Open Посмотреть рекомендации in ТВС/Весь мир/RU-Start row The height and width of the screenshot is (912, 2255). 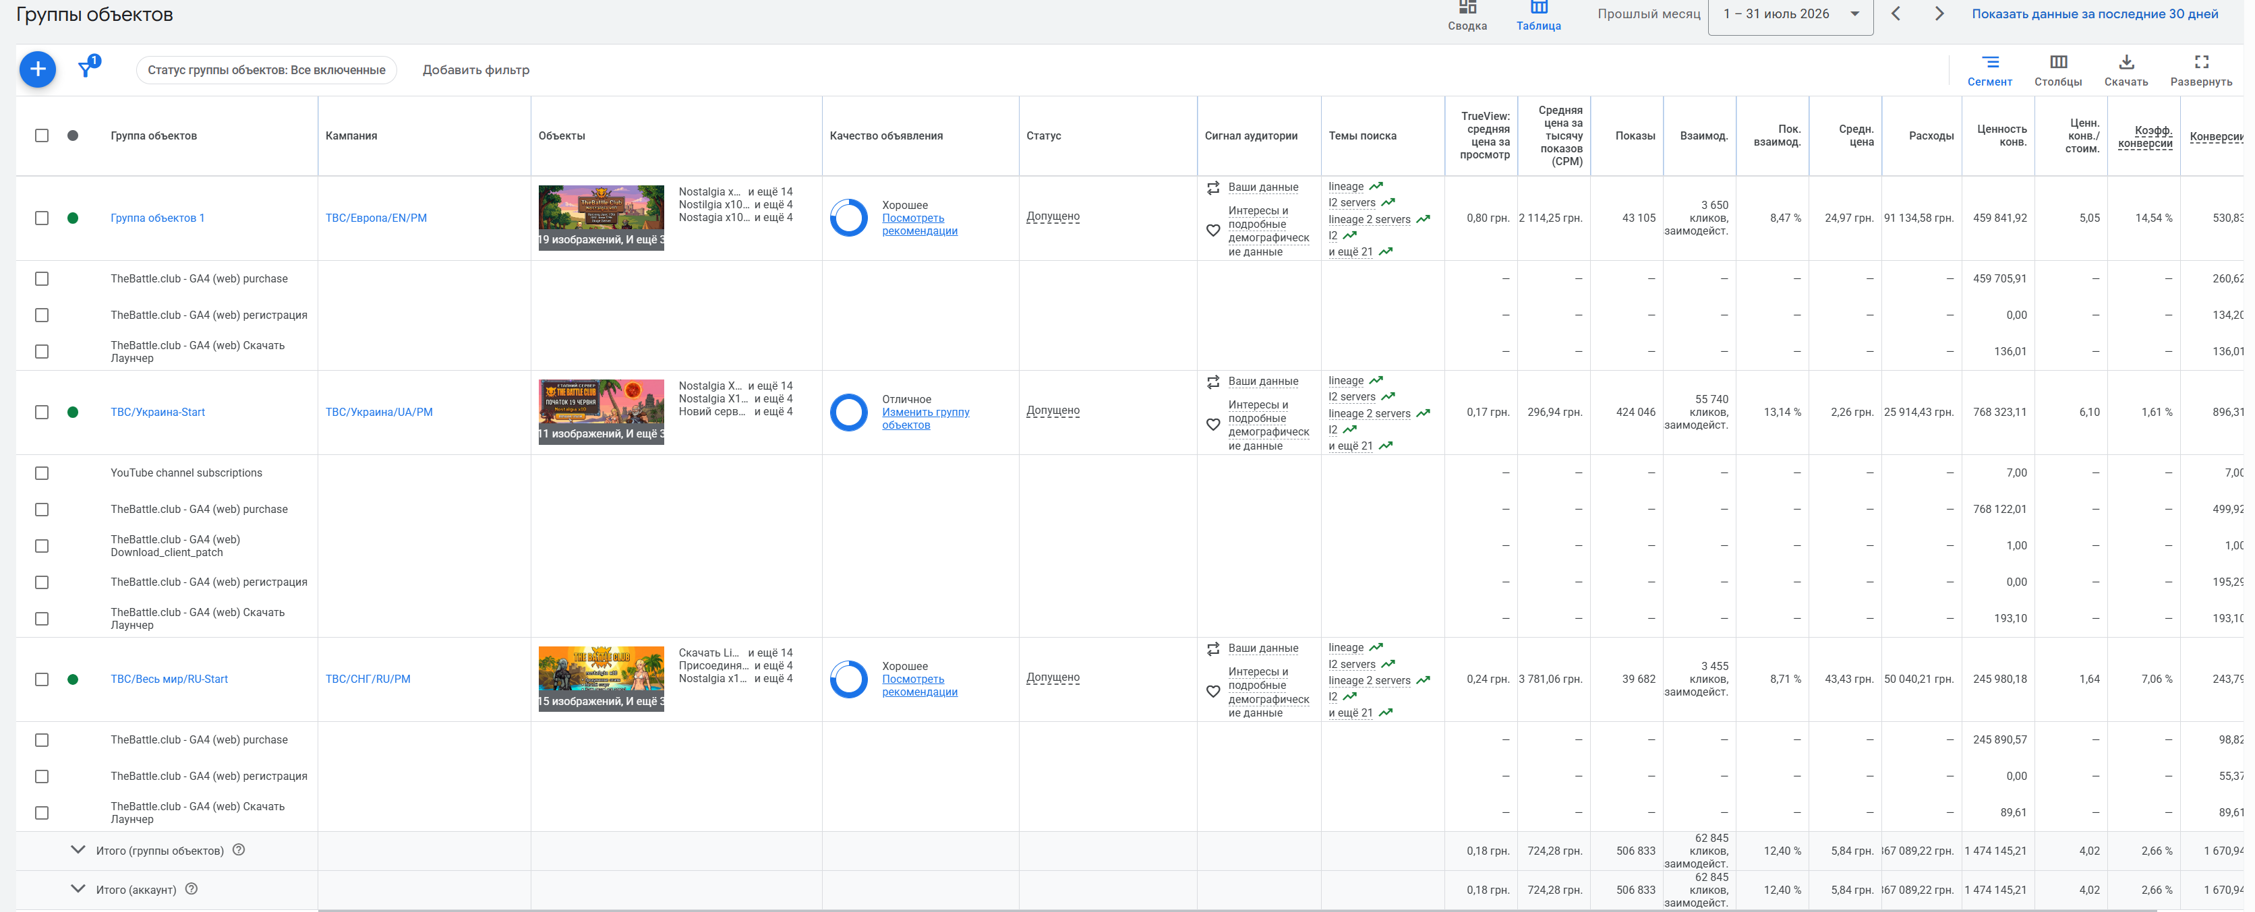tap(919, 686)
